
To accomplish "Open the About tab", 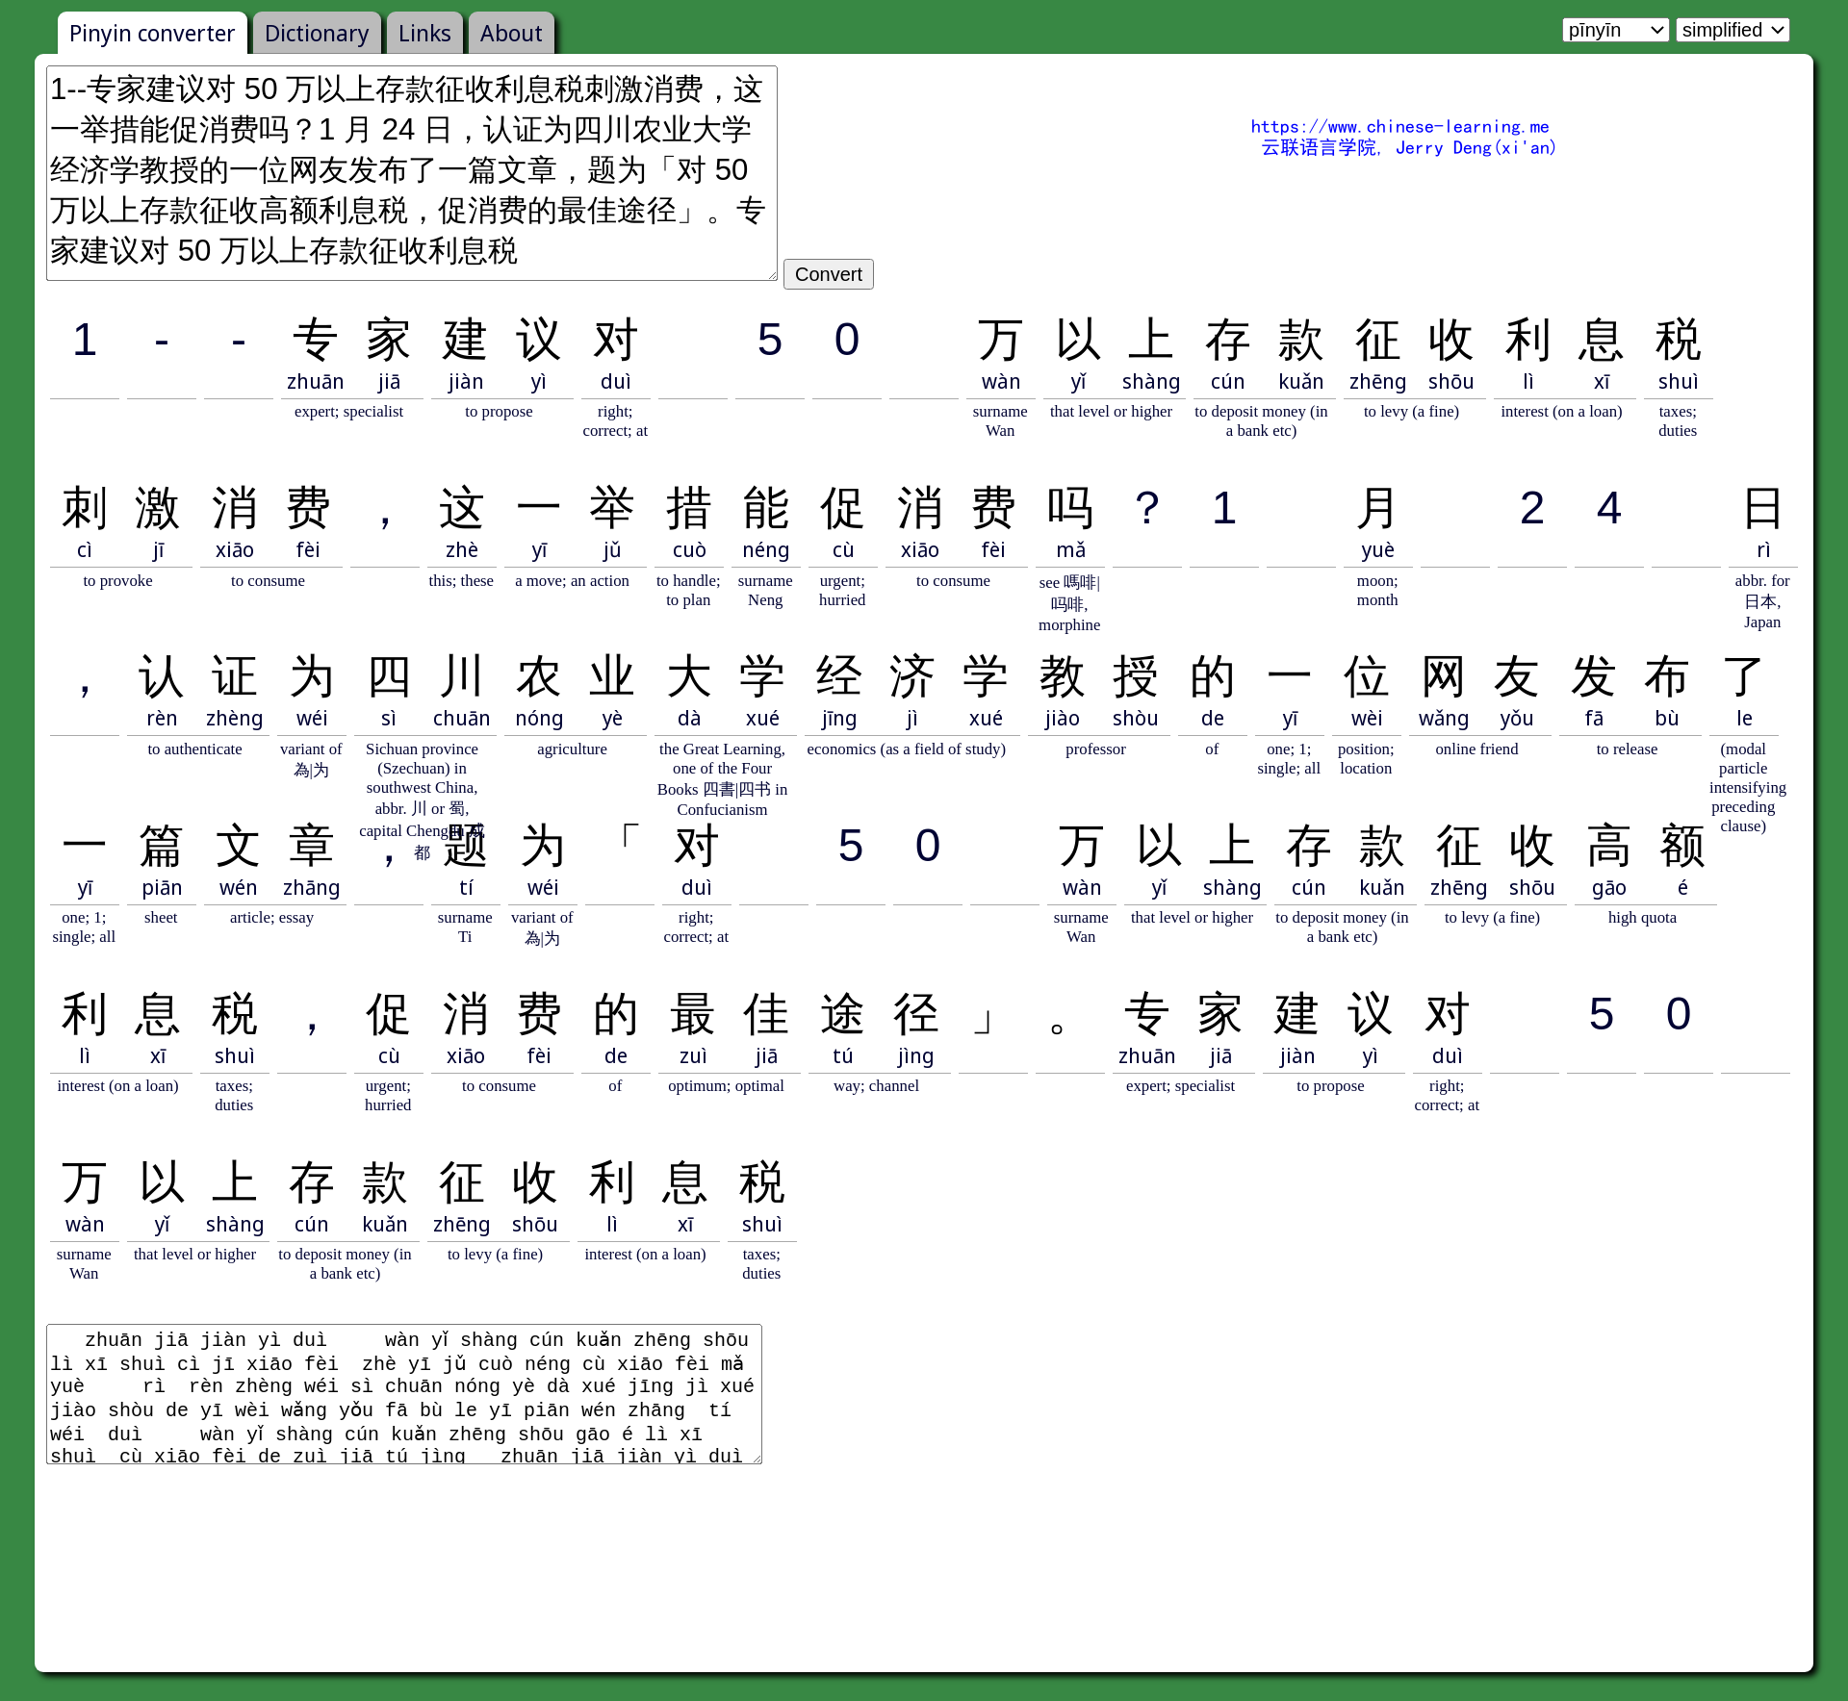I will point(511,34).
